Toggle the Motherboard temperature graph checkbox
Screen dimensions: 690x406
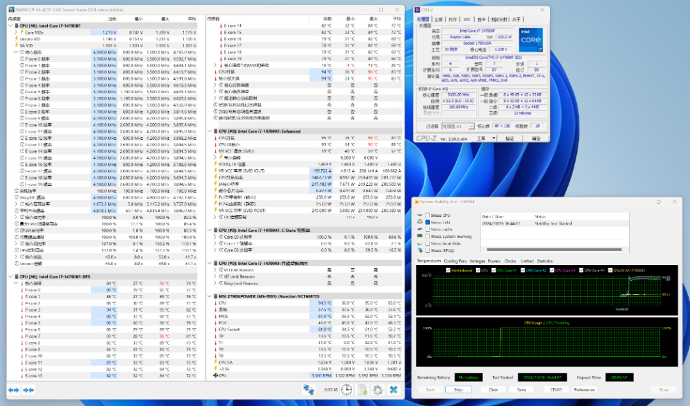tap(448, 270)
